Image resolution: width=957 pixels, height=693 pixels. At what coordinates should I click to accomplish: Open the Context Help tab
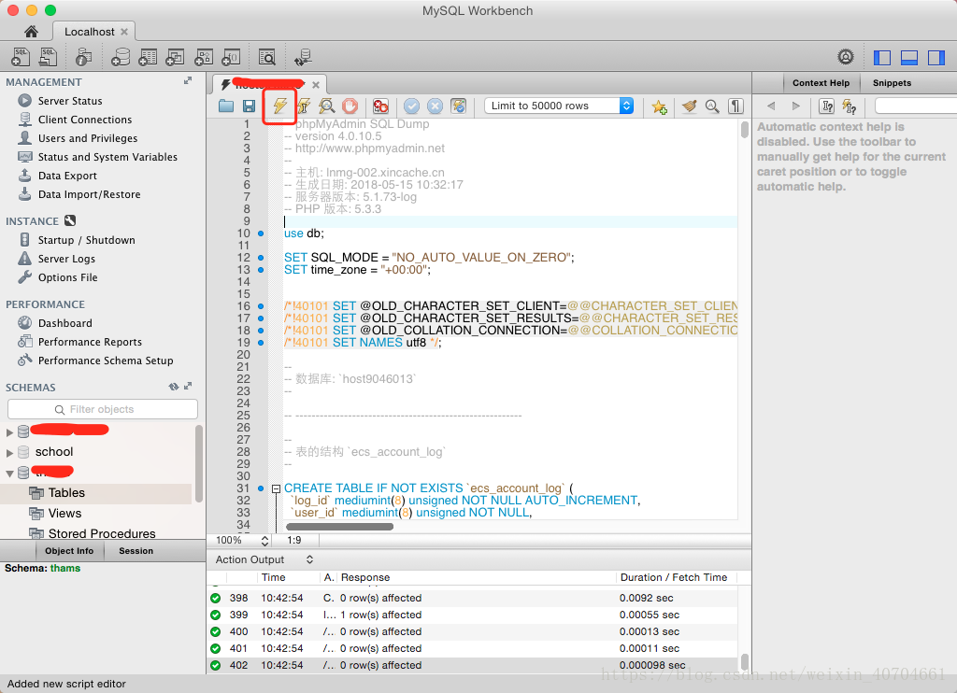pyautogui.click(x=821, y=83)
